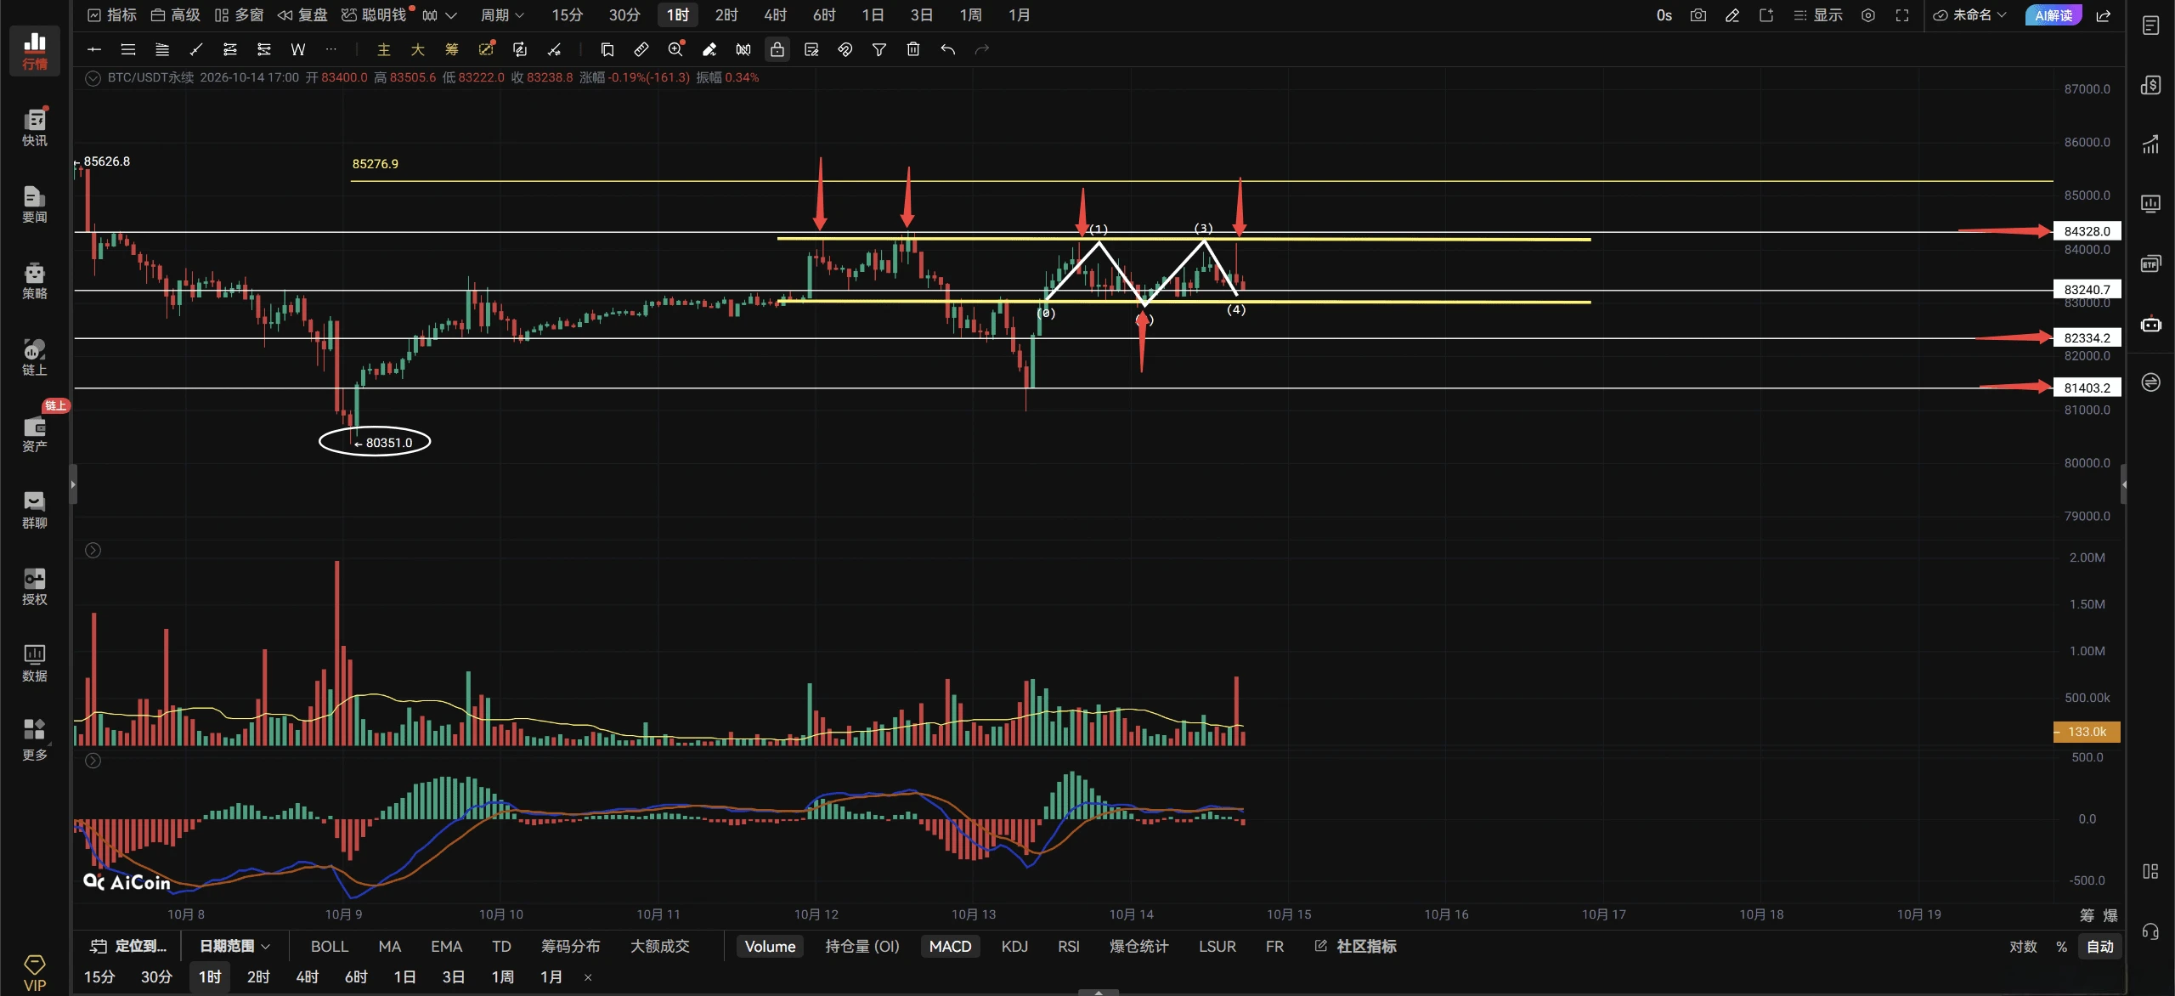
Task: Toggle the % percentage scale
Action: coord(2061,946)
